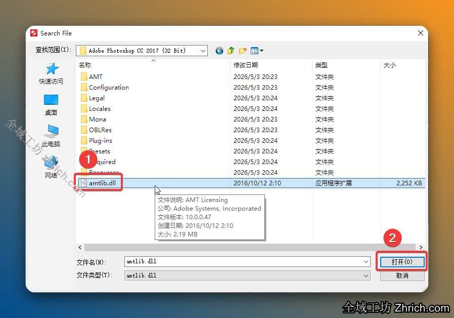This screenshot has height=318, width=454.
Task: Click the 2,252 KB size cell
Action: [x=409, y=183]
